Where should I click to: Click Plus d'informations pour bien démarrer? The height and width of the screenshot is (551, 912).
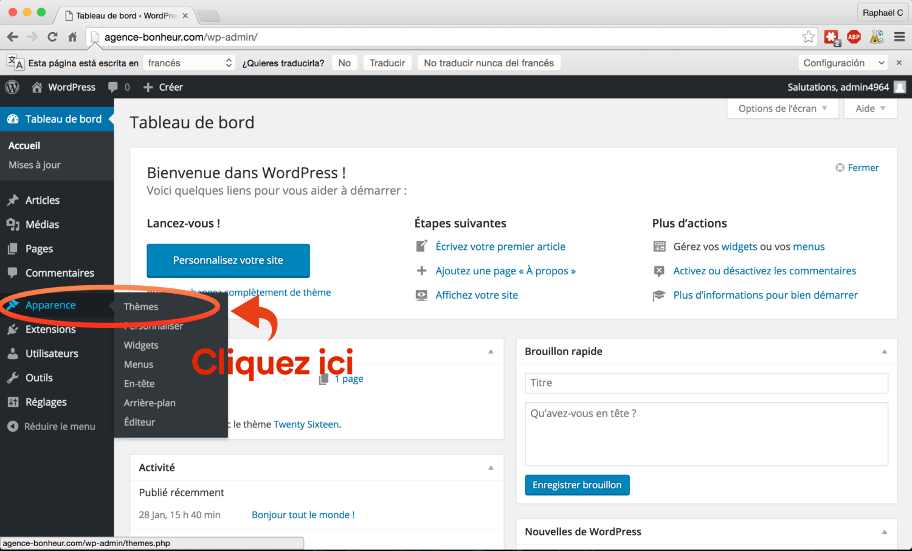[765, 295]
